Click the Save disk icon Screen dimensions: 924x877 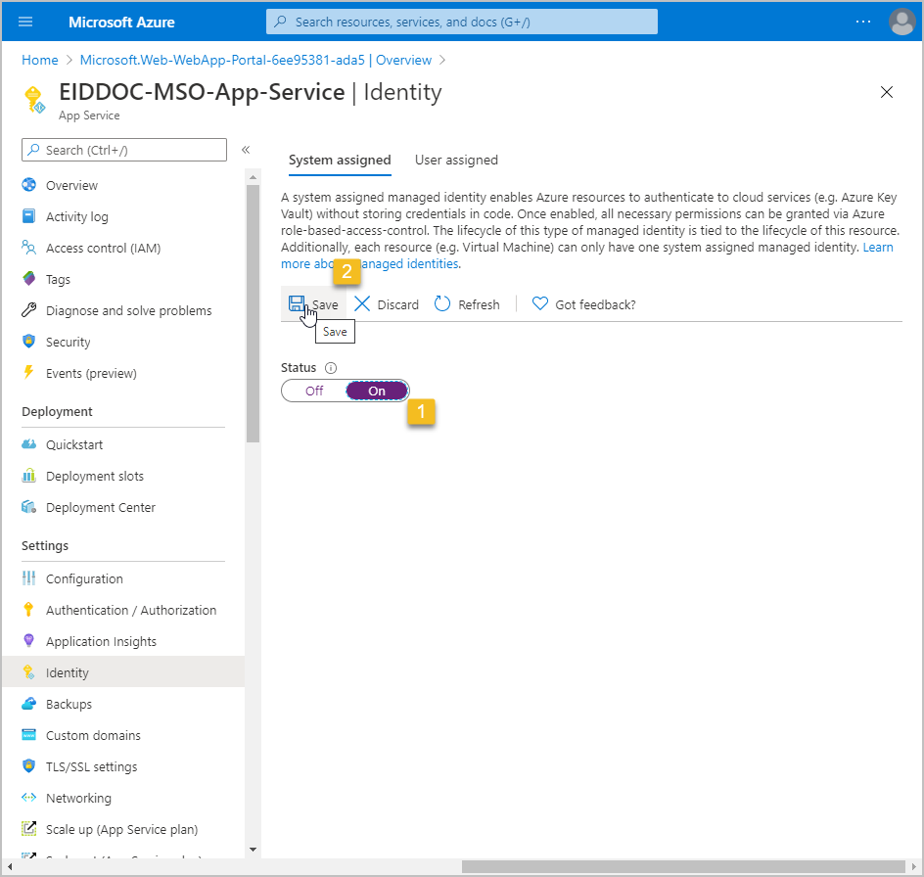pyautogui.click(x=297, y=304)
